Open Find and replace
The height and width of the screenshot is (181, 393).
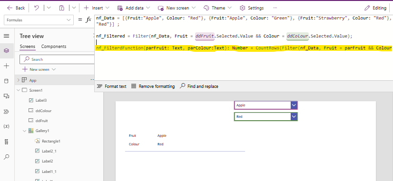pyautogui.click(x=199, y=86)
